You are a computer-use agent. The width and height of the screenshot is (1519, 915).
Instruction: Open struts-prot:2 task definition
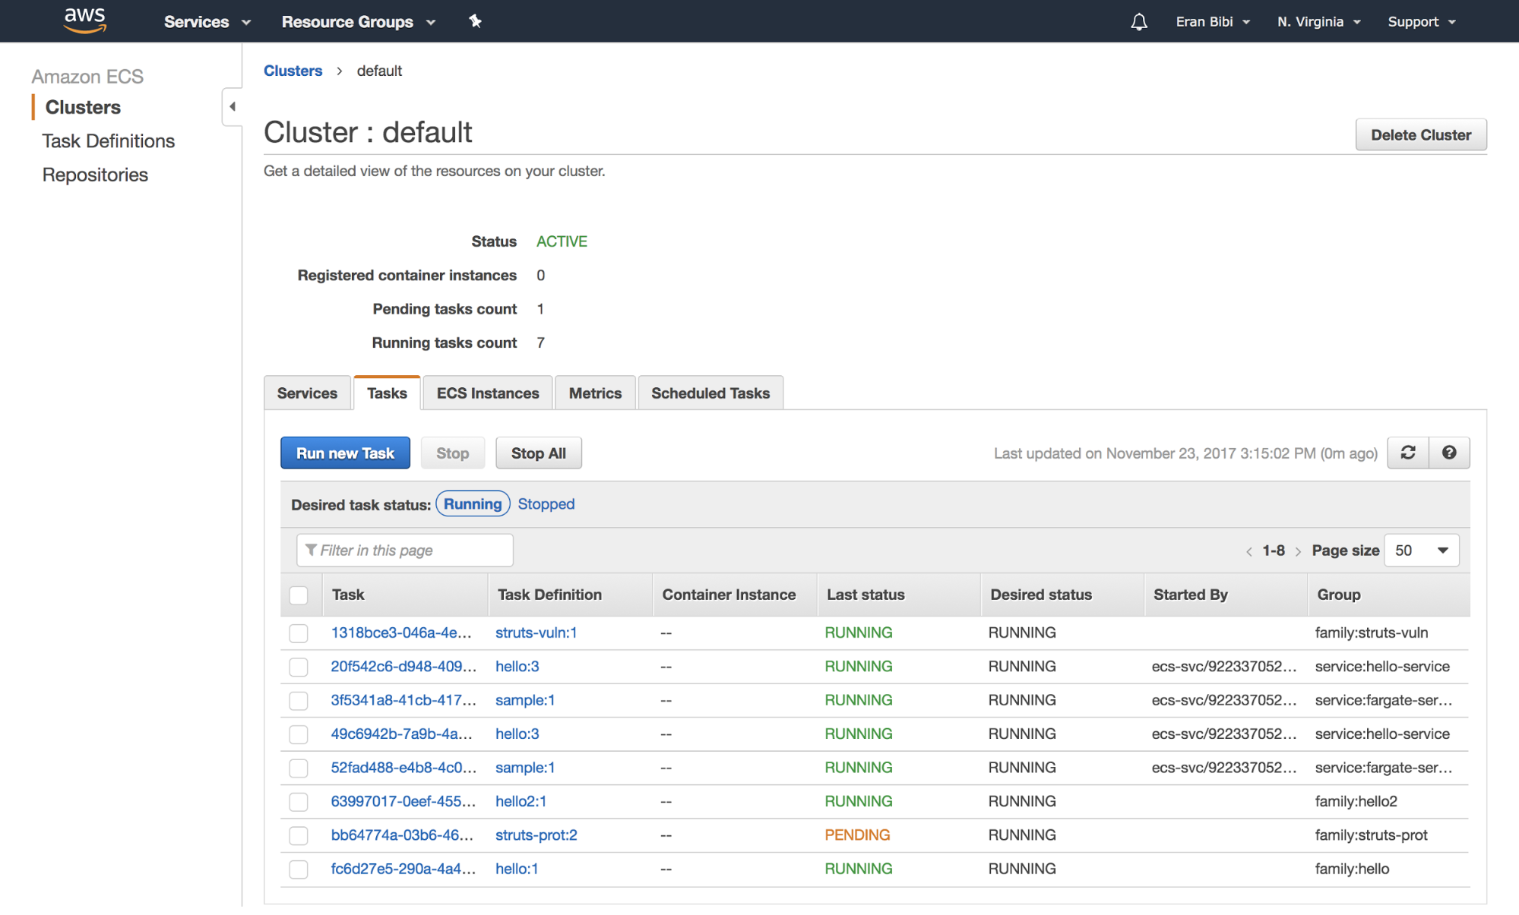pos(536,835)
